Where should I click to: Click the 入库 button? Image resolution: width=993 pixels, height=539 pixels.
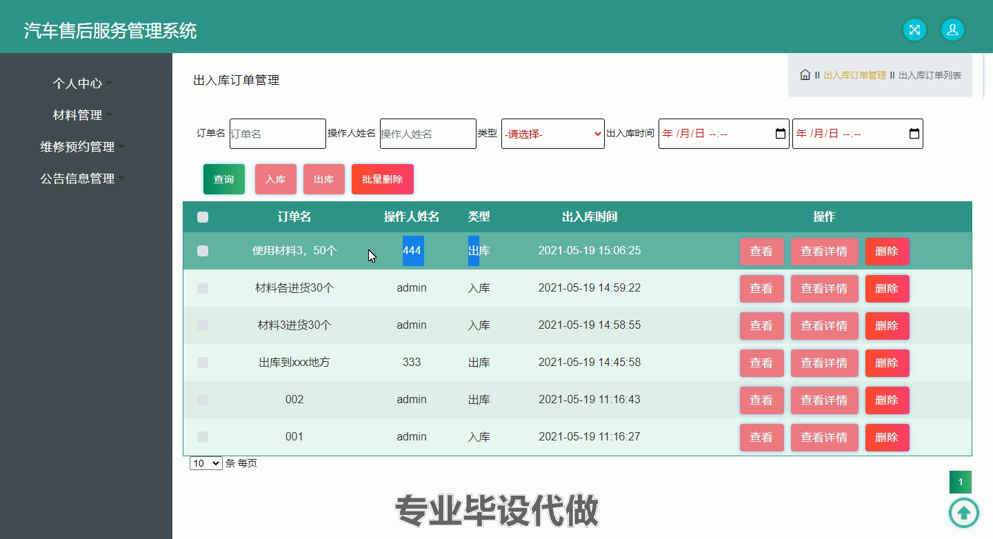click(276, 179)
